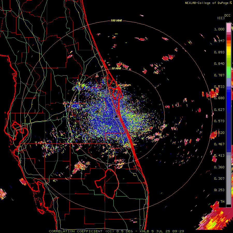Click the 100 NMI range ring label
This screenshot has height=233, width=233.
coord(116,20)
